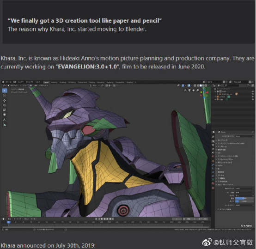Click the outliner filter funnel icon
This screenshot has width=256, height=249.
click(248, 85)
